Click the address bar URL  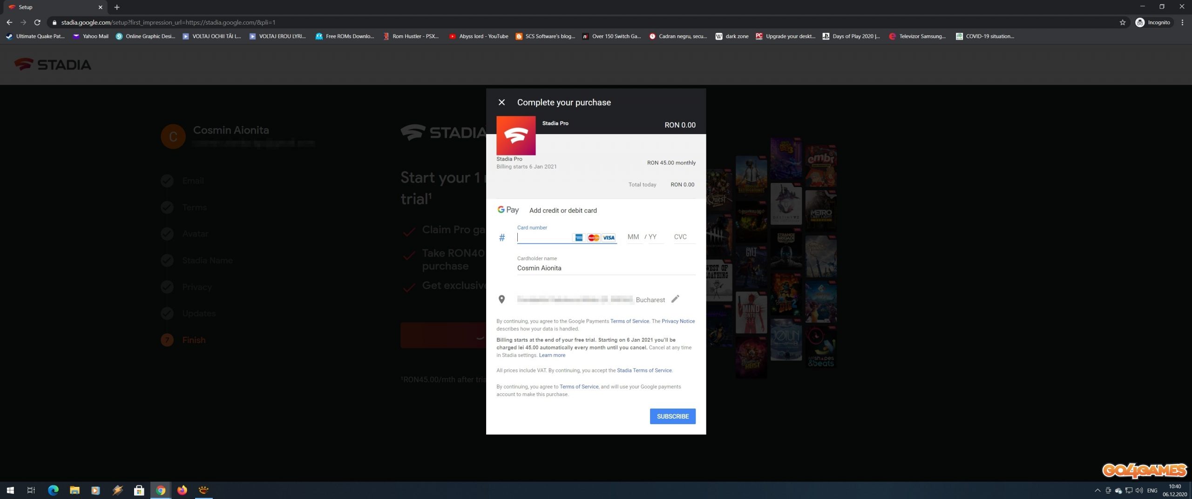tap(168, 22)
